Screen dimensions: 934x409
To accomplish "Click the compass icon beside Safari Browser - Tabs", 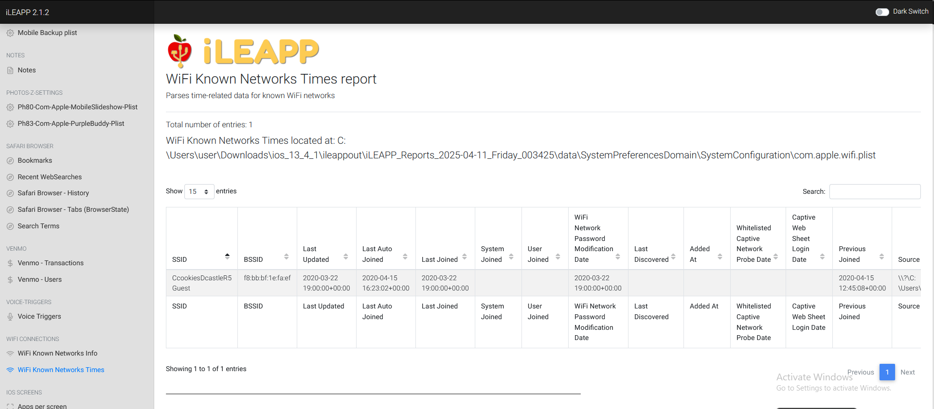I will (x=10, y=210).
